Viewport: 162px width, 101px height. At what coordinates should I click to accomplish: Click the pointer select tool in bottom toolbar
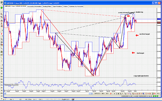click(125, 94)
